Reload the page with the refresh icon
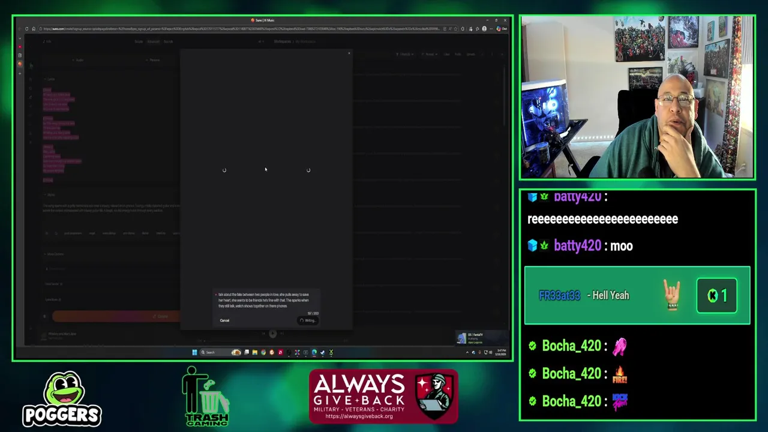 (x=27, y=29)
